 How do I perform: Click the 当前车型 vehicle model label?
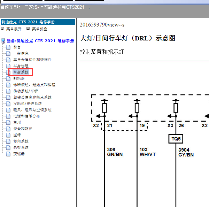42,7
